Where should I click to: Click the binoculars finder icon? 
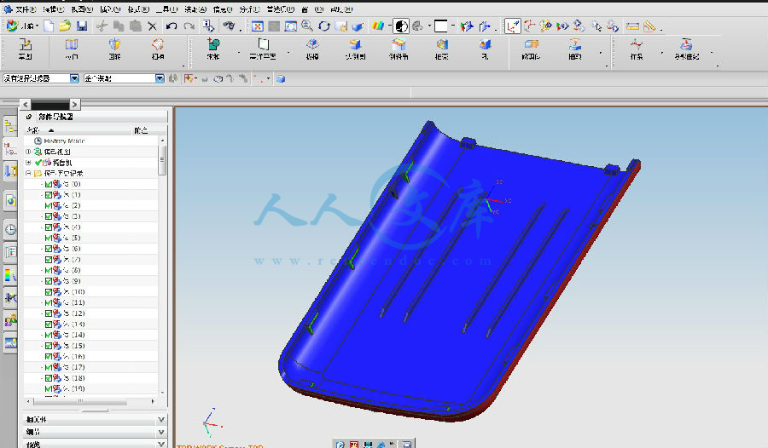click(x=229, y=26)
